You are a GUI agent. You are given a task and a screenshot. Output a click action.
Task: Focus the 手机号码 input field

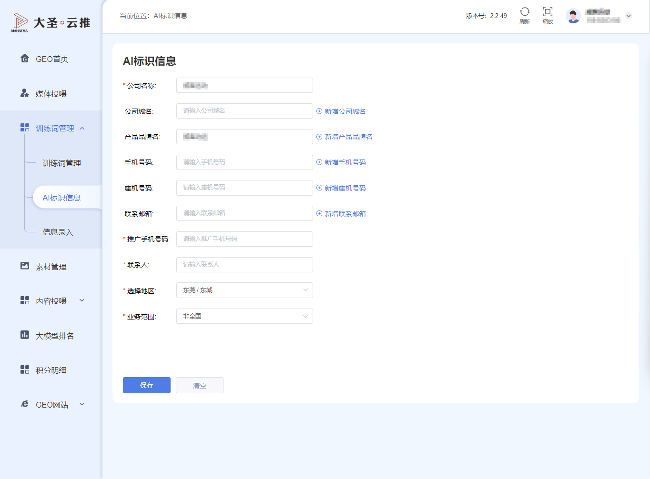click(x=244, y=162)
